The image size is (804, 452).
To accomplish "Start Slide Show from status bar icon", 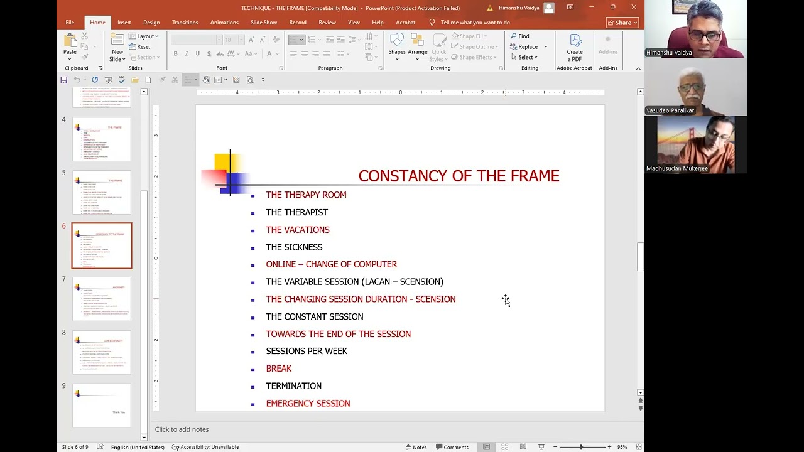I will click(541, 447).
